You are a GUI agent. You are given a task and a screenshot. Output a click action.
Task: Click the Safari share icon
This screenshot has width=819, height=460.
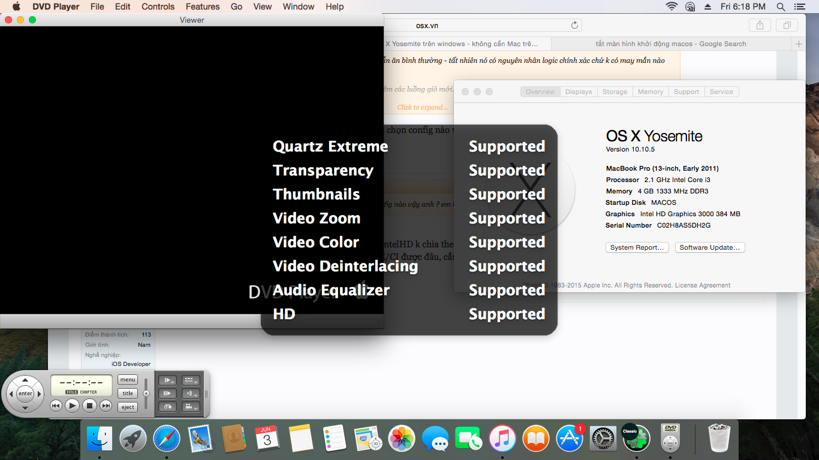click(x=760, y=25)
